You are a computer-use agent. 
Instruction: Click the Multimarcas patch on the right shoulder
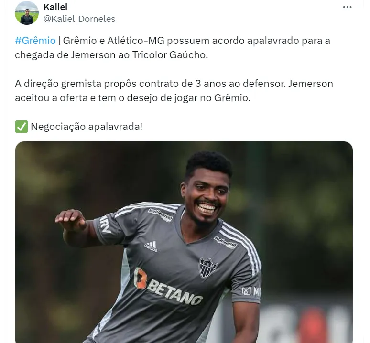coord(161,215)
